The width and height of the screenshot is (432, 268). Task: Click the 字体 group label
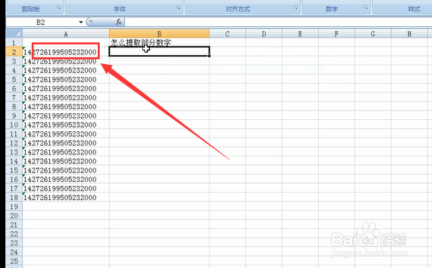point(119,9)
